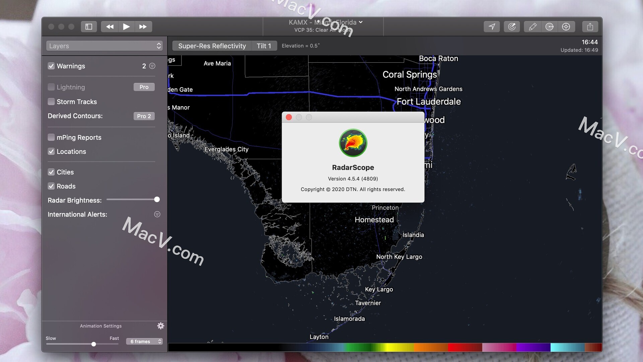Click Ave Maria map label
The height and width of the screenshot is (362, 643).
pos(217,63)
